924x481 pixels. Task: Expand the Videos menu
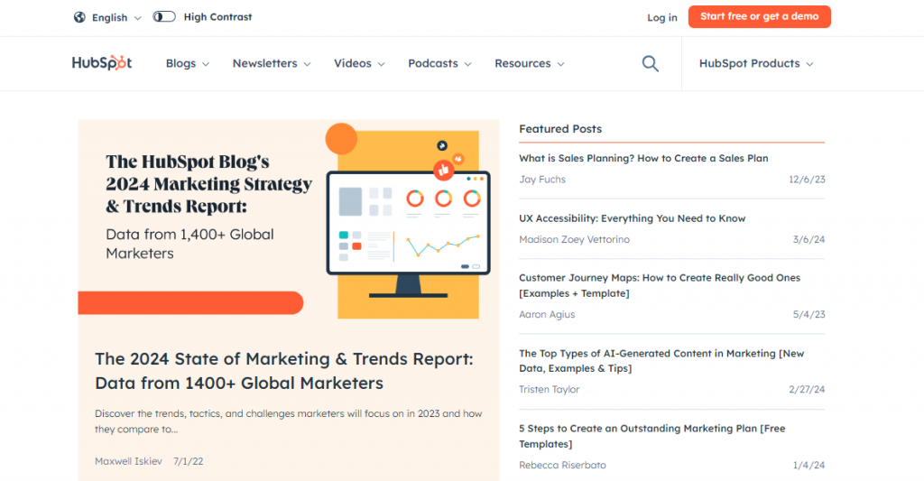tap(359, 64)
